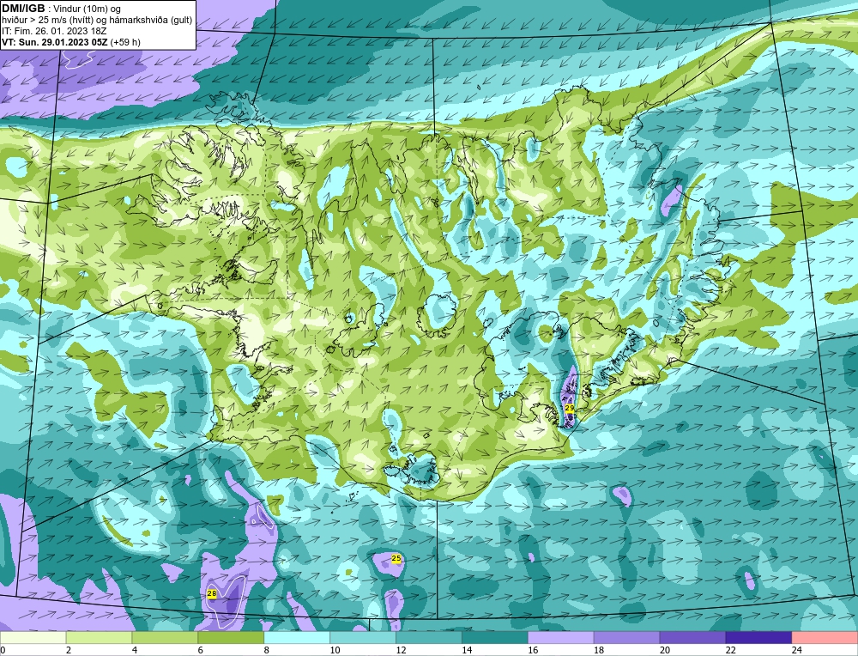Click the yellow 28 gust label

click(212, 593)
